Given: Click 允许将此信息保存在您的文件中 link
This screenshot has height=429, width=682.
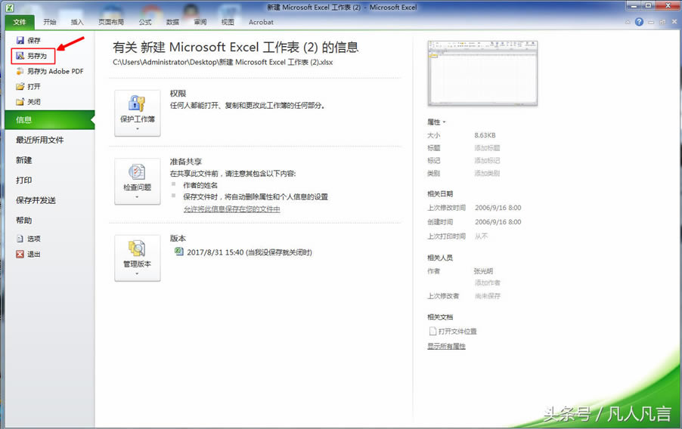Looking at the screenshot, I should [x=231, y=209].
